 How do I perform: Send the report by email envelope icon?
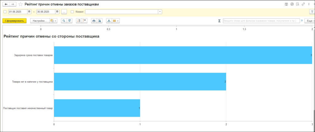[116, 21]
